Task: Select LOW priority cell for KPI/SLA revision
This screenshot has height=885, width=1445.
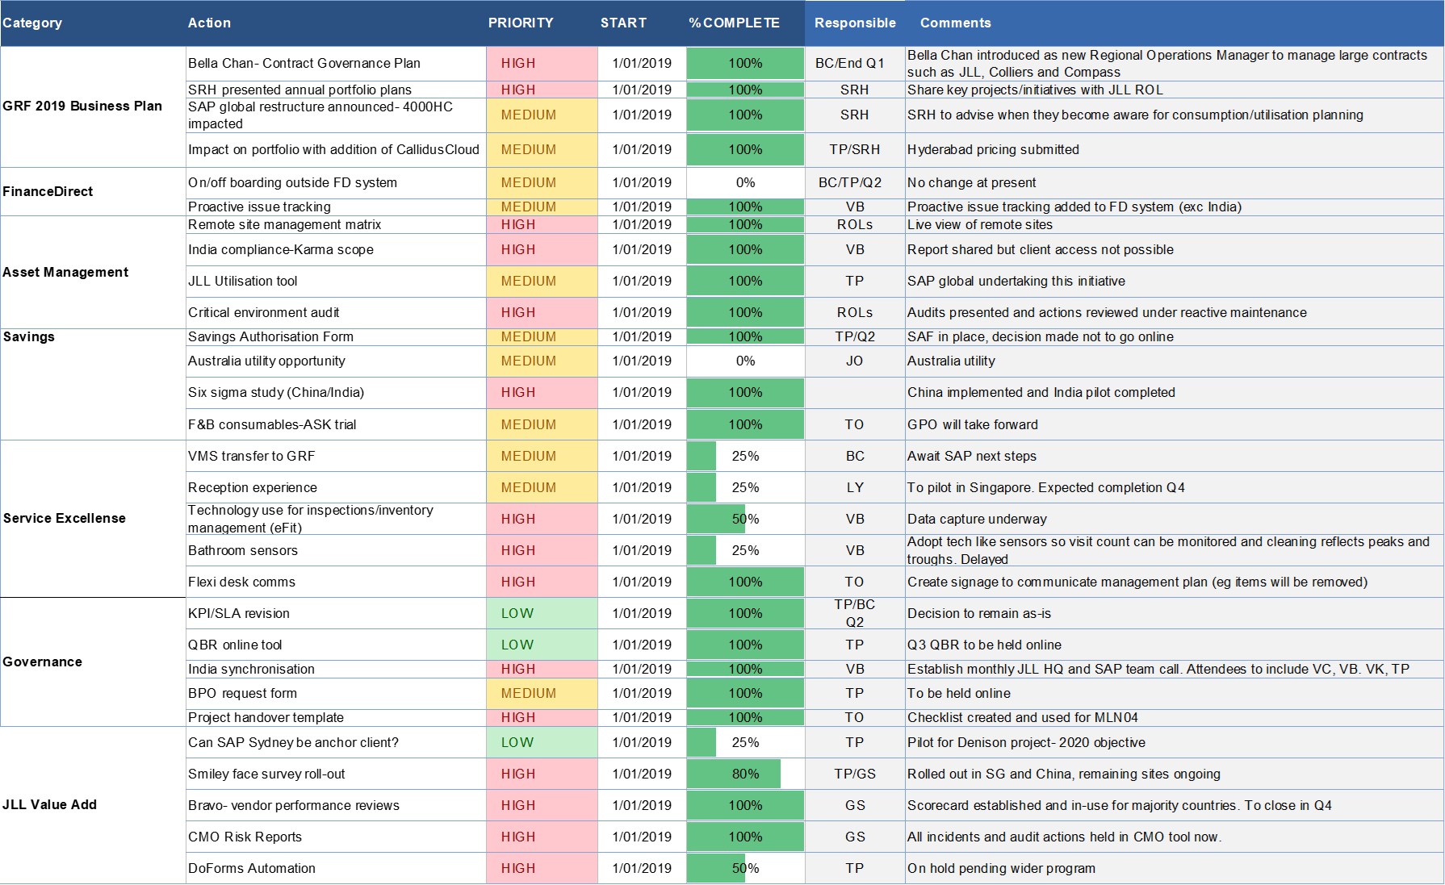Action: coord(542,613)
